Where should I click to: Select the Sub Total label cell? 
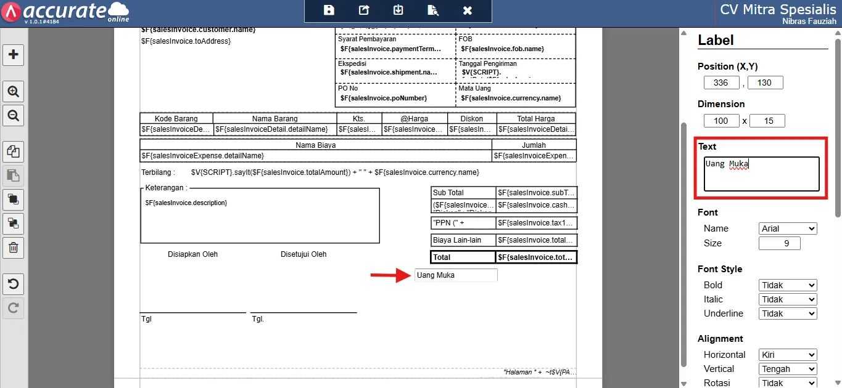coord(463,193)
